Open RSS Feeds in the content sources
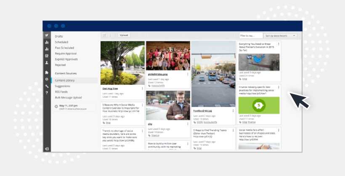This screenshot has width=345, height=176. (x=61, y=91)
